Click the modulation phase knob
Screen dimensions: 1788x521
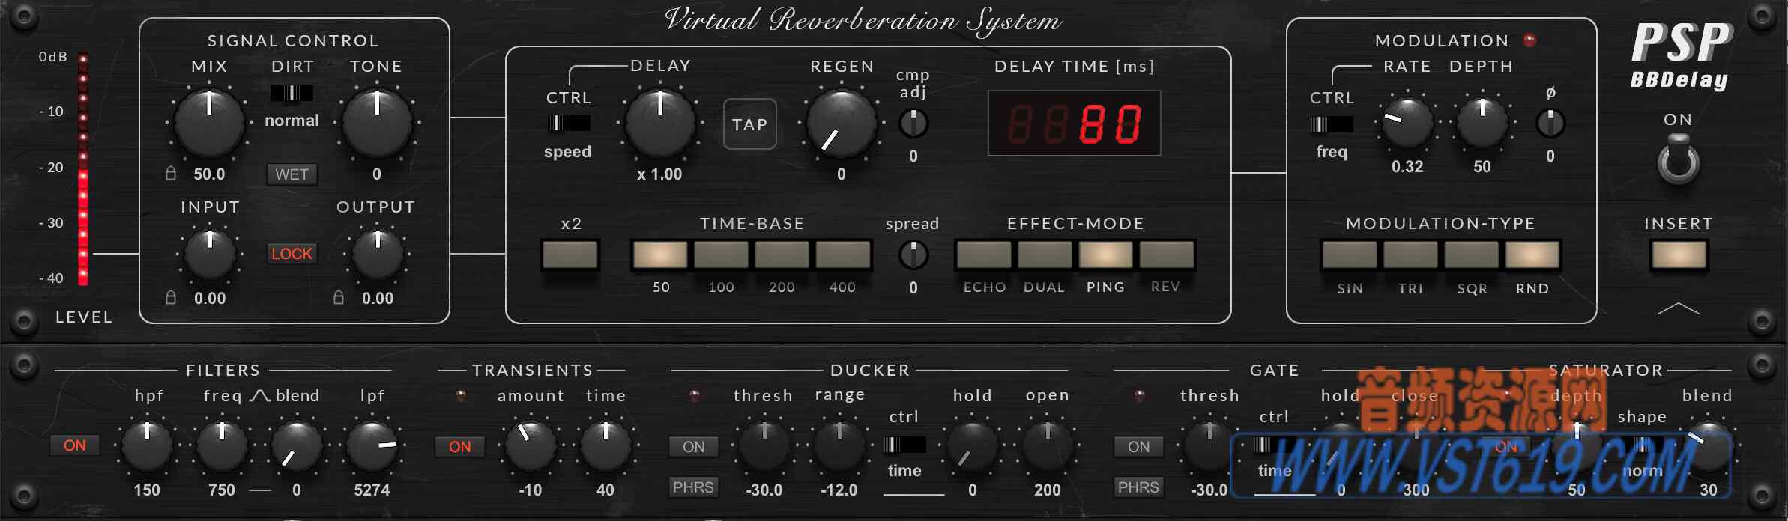[1550, 124]
